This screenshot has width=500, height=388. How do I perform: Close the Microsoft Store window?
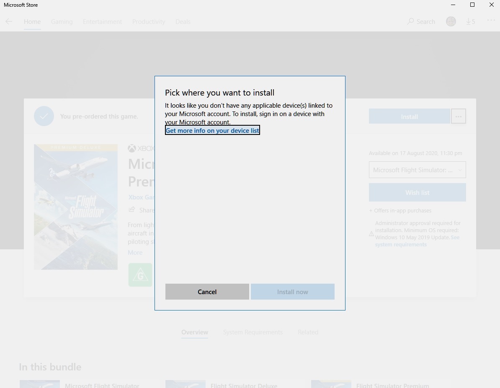(491, 5)
